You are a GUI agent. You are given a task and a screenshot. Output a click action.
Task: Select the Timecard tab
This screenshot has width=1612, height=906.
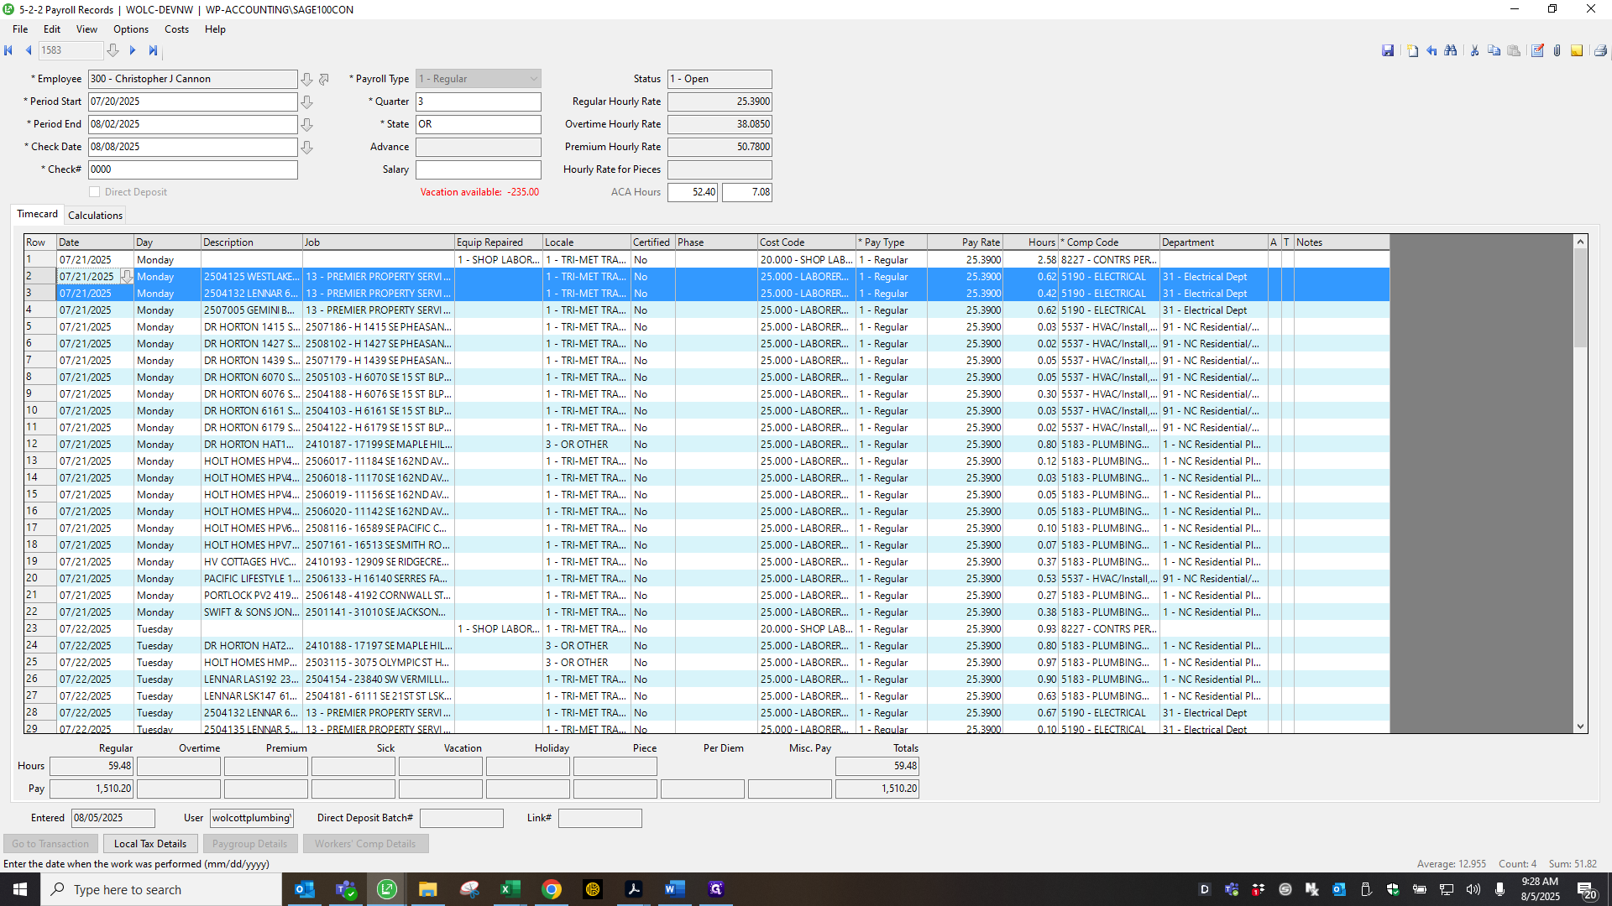(x=38, y=214)
